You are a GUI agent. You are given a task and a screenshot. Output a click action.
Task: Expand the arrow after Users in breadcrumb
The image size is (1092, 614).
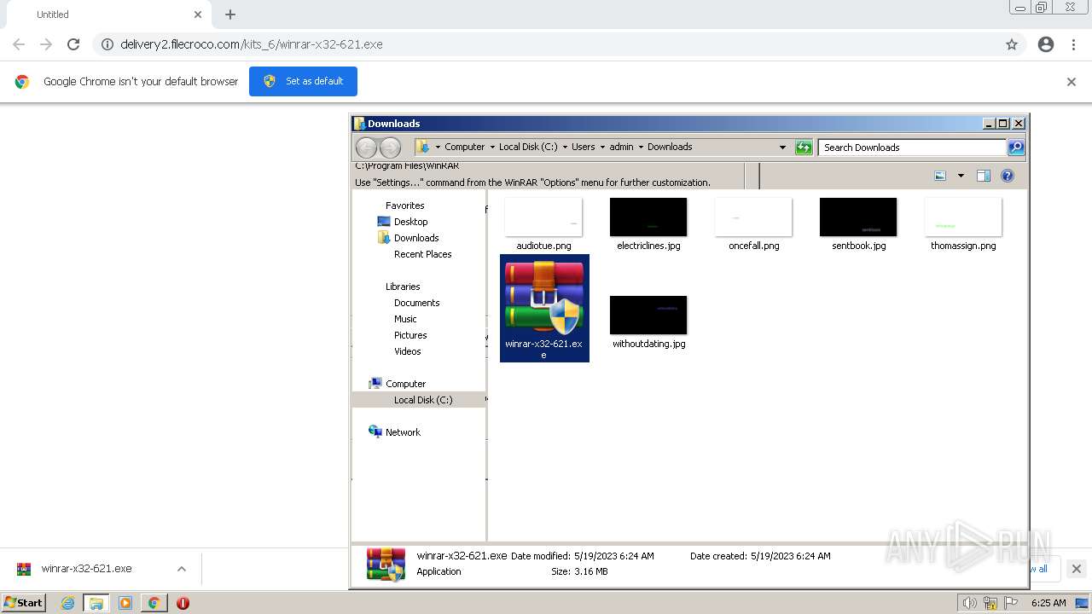point(602,147)
